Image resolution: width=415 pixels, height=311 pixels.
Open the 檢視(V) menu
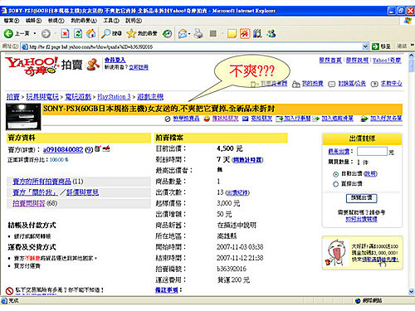click(x=56, y=21)
